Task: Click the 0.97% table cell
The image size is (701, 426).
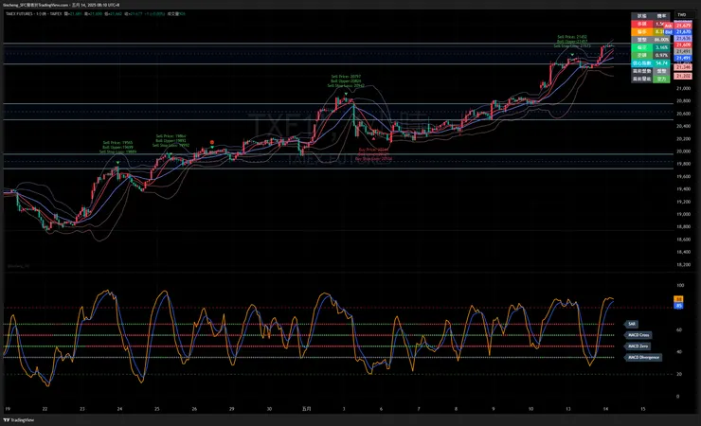Action: click(661, 55)
